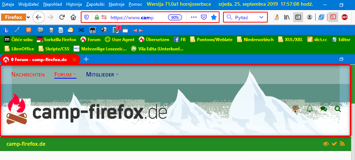The image size is (355, 160).
Task: Toggle the red sidebar button
Action: (x=333, y=17)
